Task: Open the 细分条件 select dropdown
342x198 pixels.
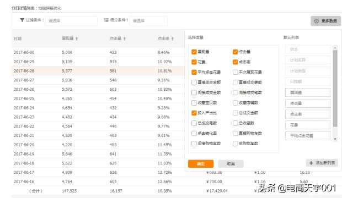Action: coord(148,21)
